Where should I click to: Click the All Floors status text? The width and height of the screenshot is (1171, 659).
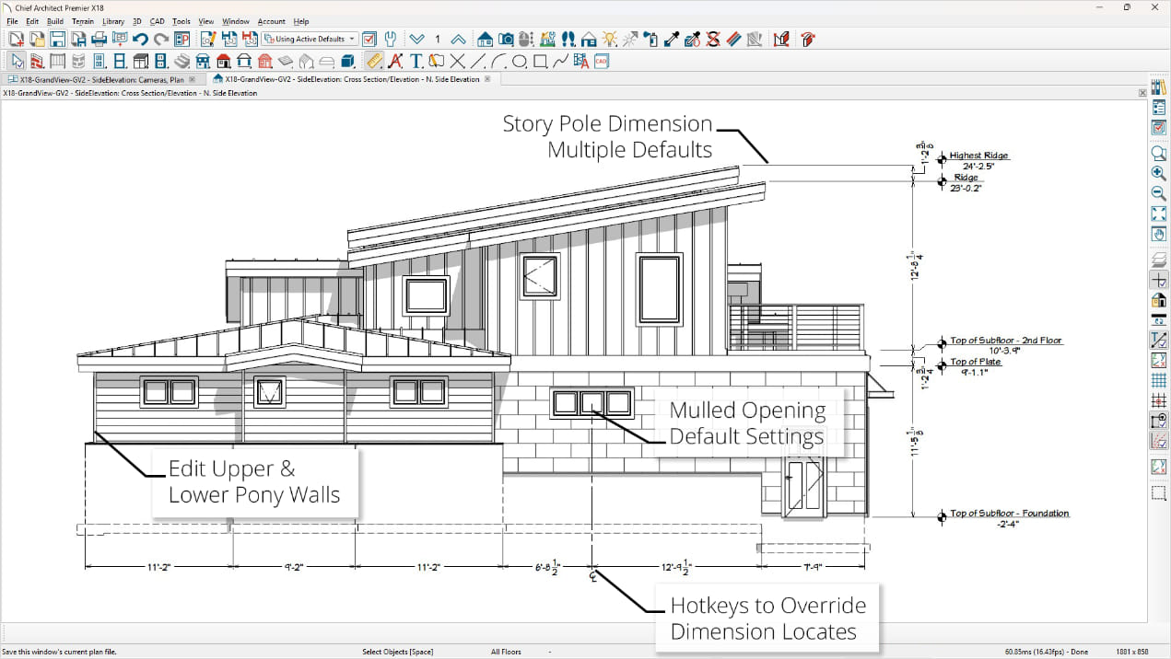506,652
